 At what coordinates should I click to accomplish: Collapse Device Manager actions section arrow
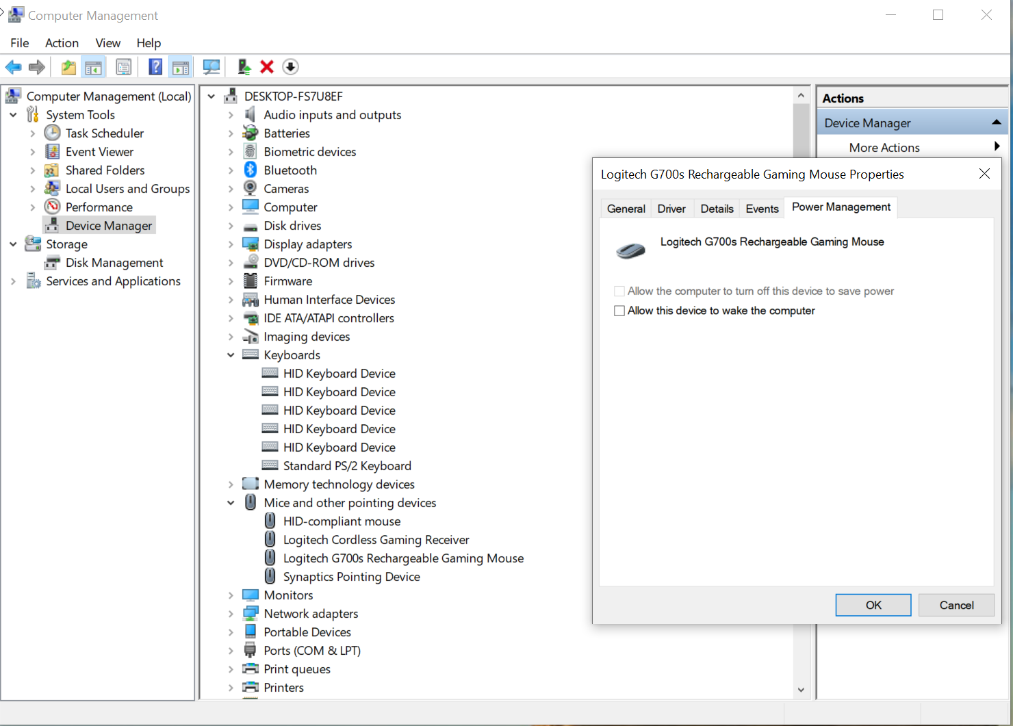coord(997,122)
